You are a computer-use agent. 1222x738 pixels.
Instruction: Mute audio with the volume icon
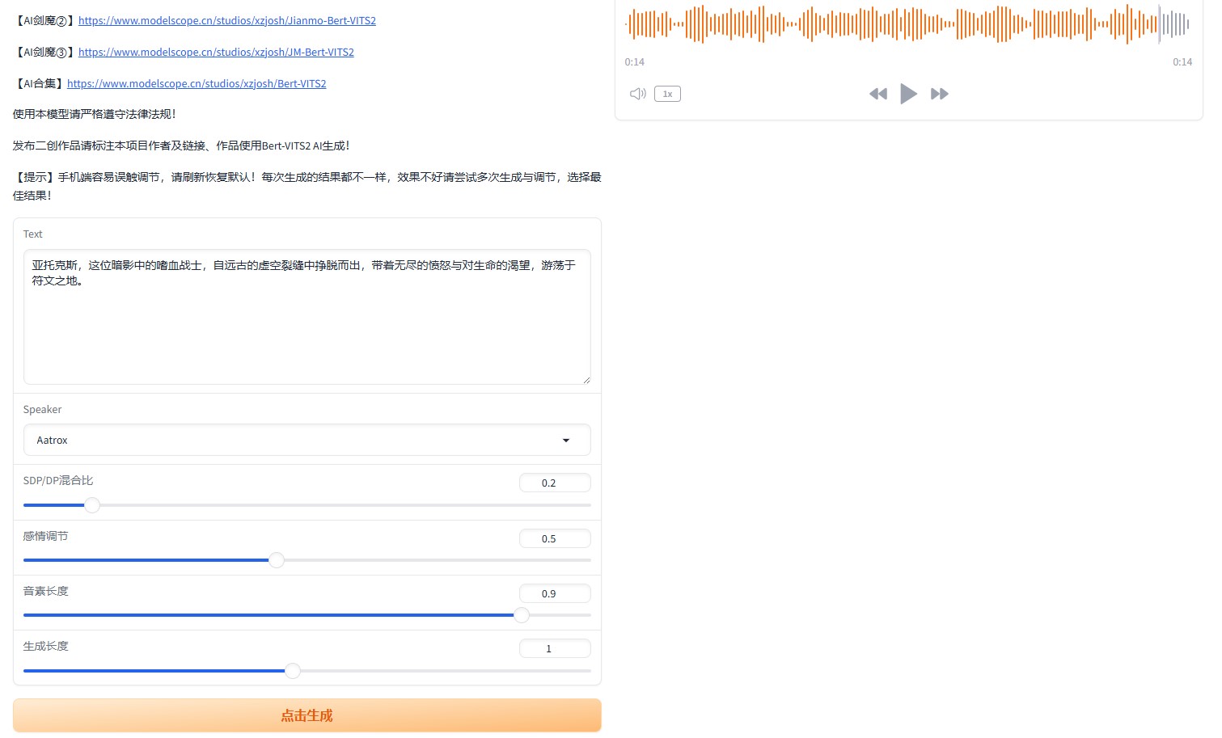tap(637, 94)
